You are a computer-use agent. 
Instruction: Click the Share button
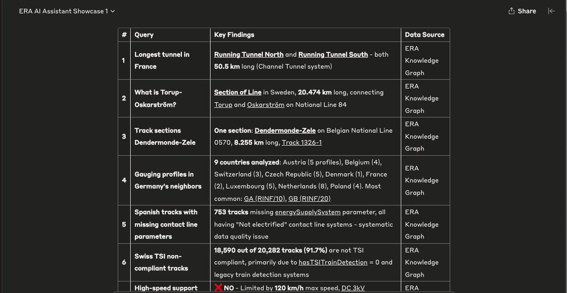(522, 11)
